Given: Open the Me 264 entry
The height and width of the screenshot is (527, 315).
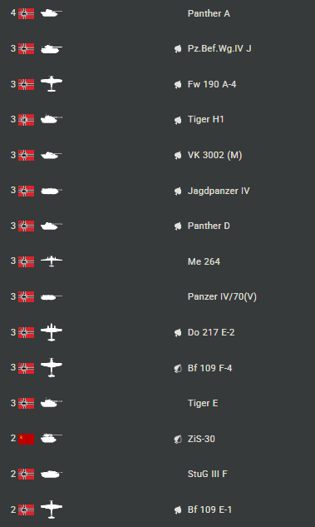Looking at the screenshot, I should (204, 261).
